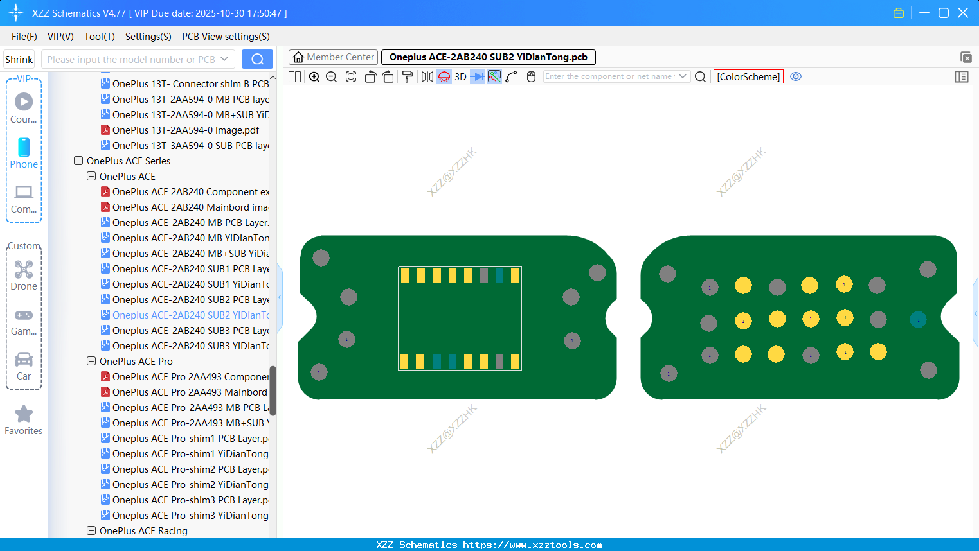Select the trace path tool

pyautogui.click(x=511, y=76)
